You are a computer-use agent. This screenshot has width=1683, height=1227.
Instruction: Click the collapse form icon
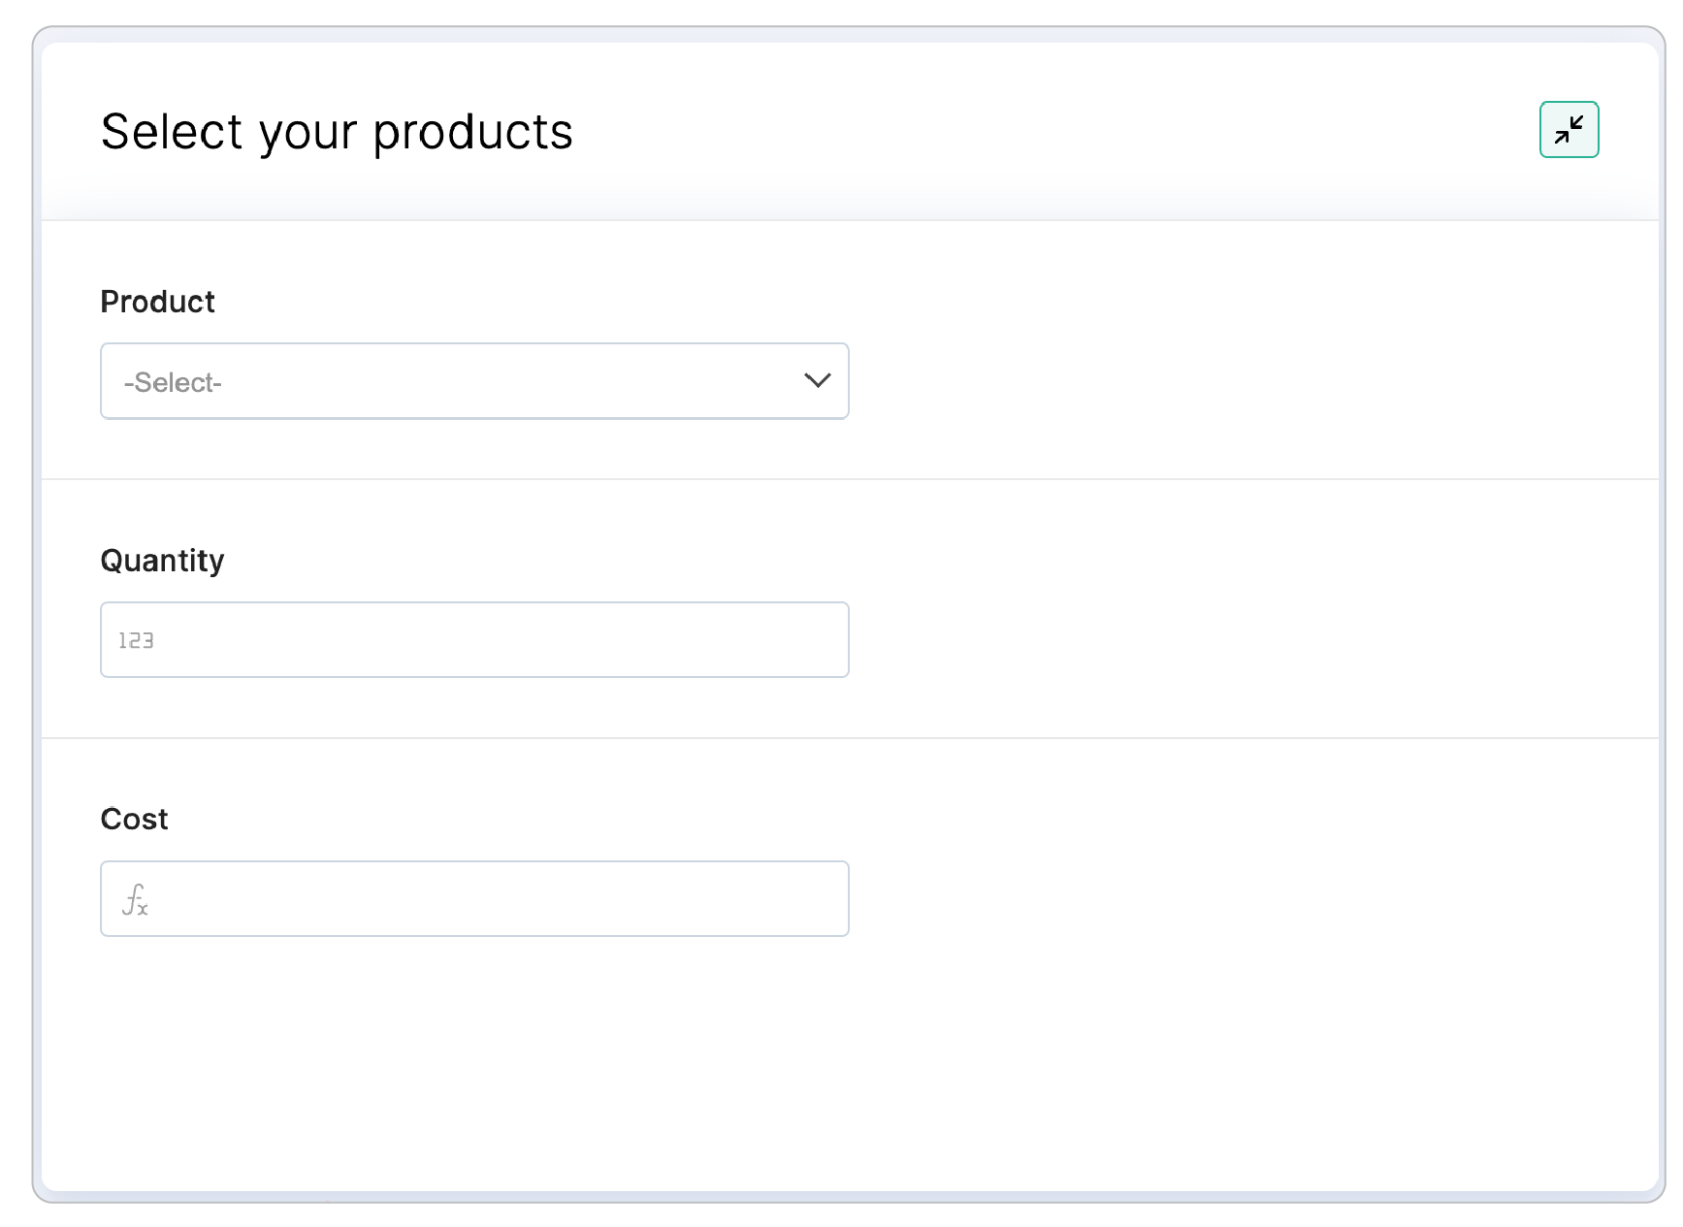(1568, 130)
